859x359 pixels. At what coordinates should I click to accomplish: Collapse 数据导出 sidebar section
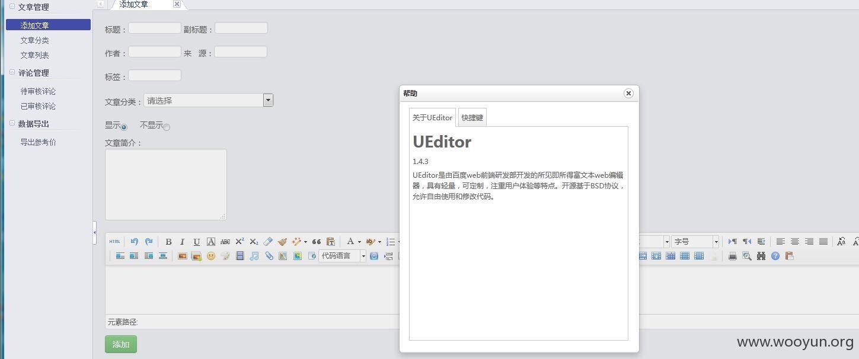(12, 123)
